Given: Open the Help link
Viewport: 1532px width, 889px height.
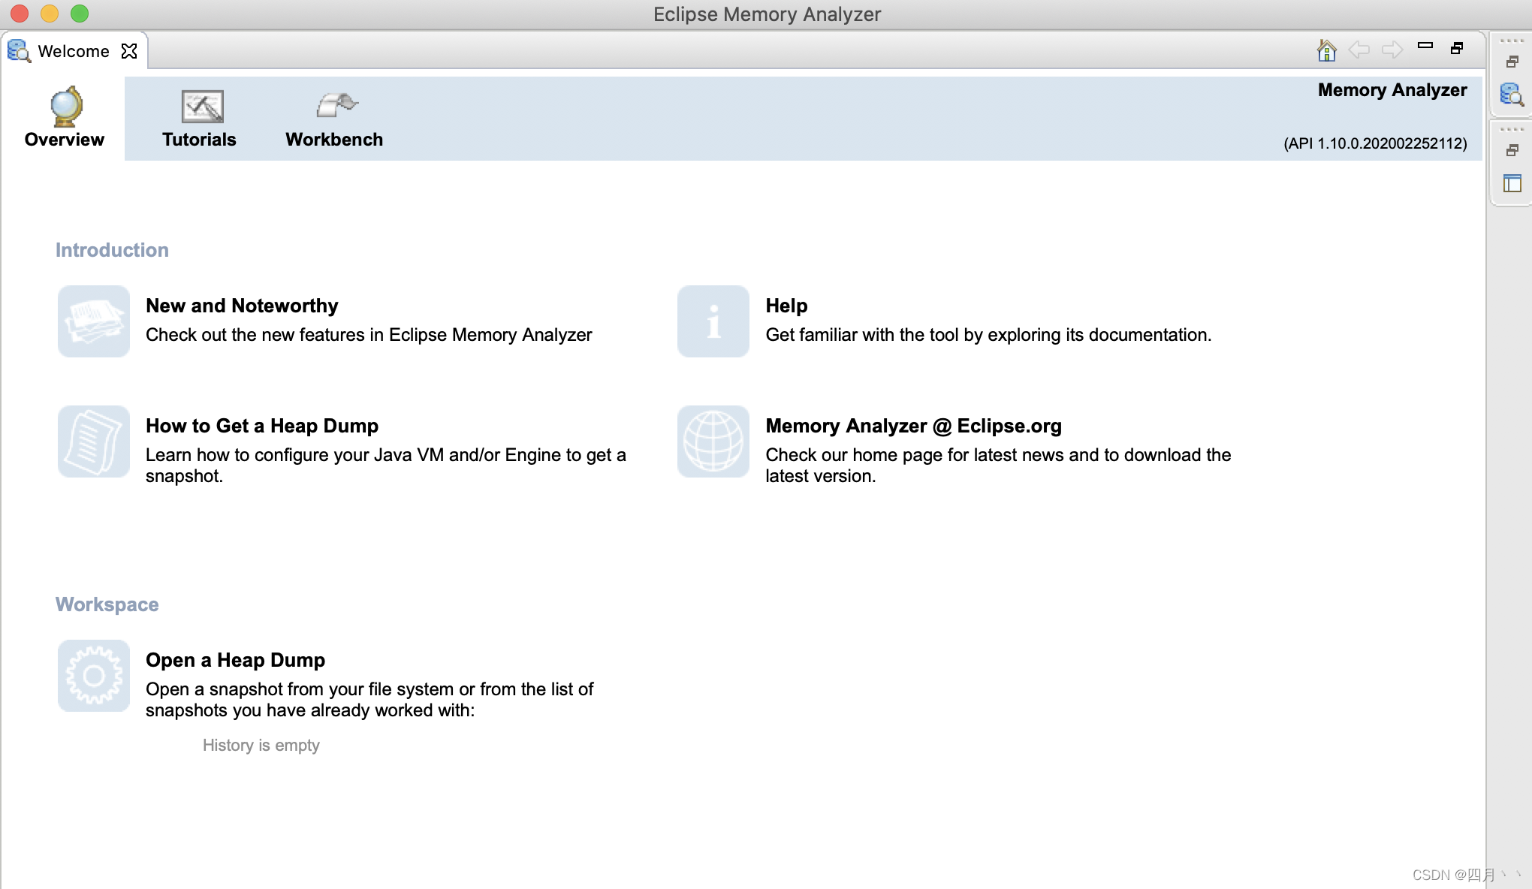Looking at the screenshot, I should (x=786, y=306).
